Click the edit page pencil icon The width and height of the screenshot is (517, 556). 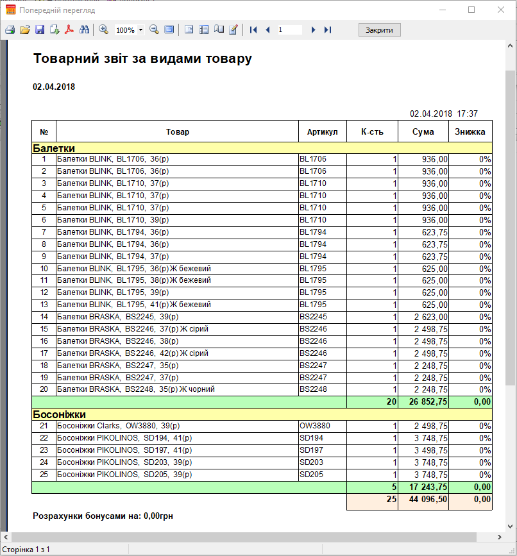233,30
